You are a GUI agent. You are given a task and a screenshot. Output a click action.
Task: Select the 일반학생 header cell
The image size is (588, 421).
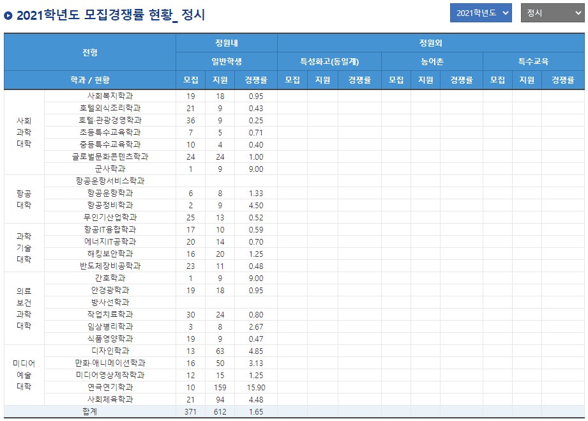pyautogui.click(x=227, y=61)
